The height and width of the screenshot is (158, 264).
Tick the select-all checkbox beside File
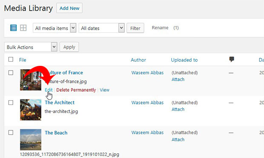[11, 59]
